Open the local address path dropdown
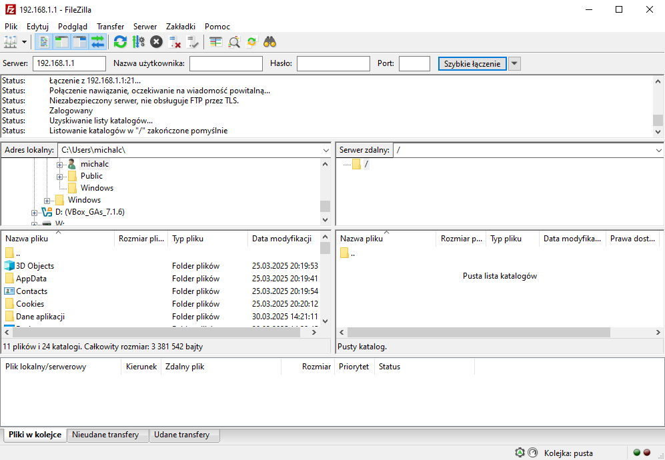665x460 pixels. [x=325, y=150]
